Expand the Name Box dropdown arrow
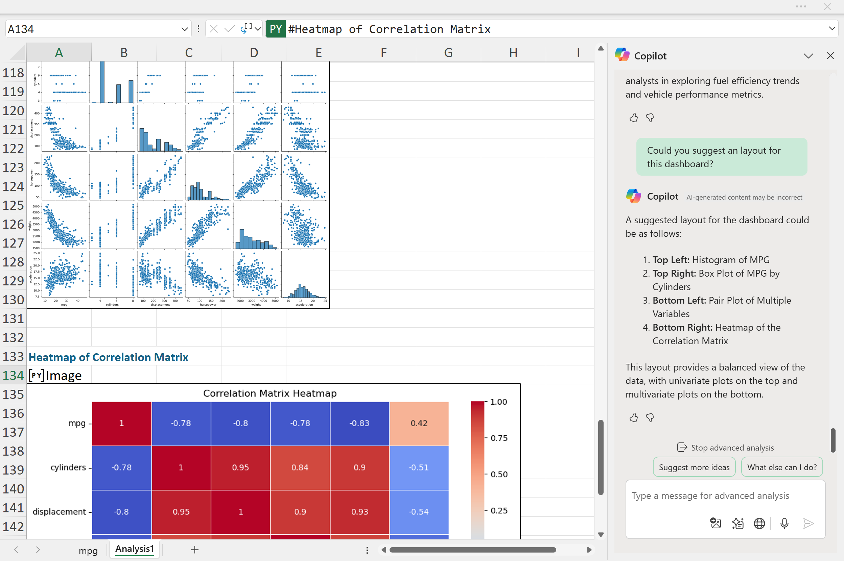This screenshot has width=844, height=562. 184,29
